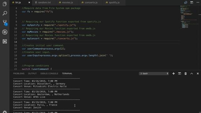Show the PROBLEMS panel tab
Screen dimensions: 201x113
click(19, 73)
